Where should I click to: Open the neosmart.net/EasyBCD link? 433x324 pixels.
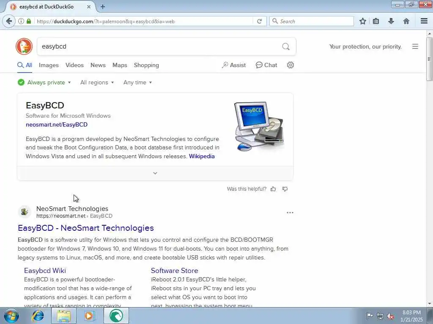[x=57, y=124]
